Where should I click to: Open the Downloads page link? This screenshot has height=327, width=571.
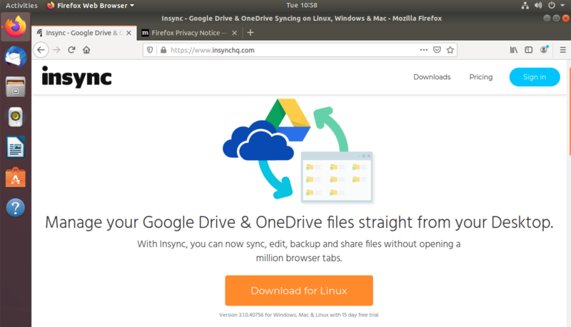432,77
